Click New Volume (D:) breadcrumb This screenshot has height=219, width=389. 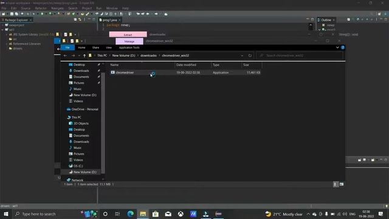(x=123, y=55)
